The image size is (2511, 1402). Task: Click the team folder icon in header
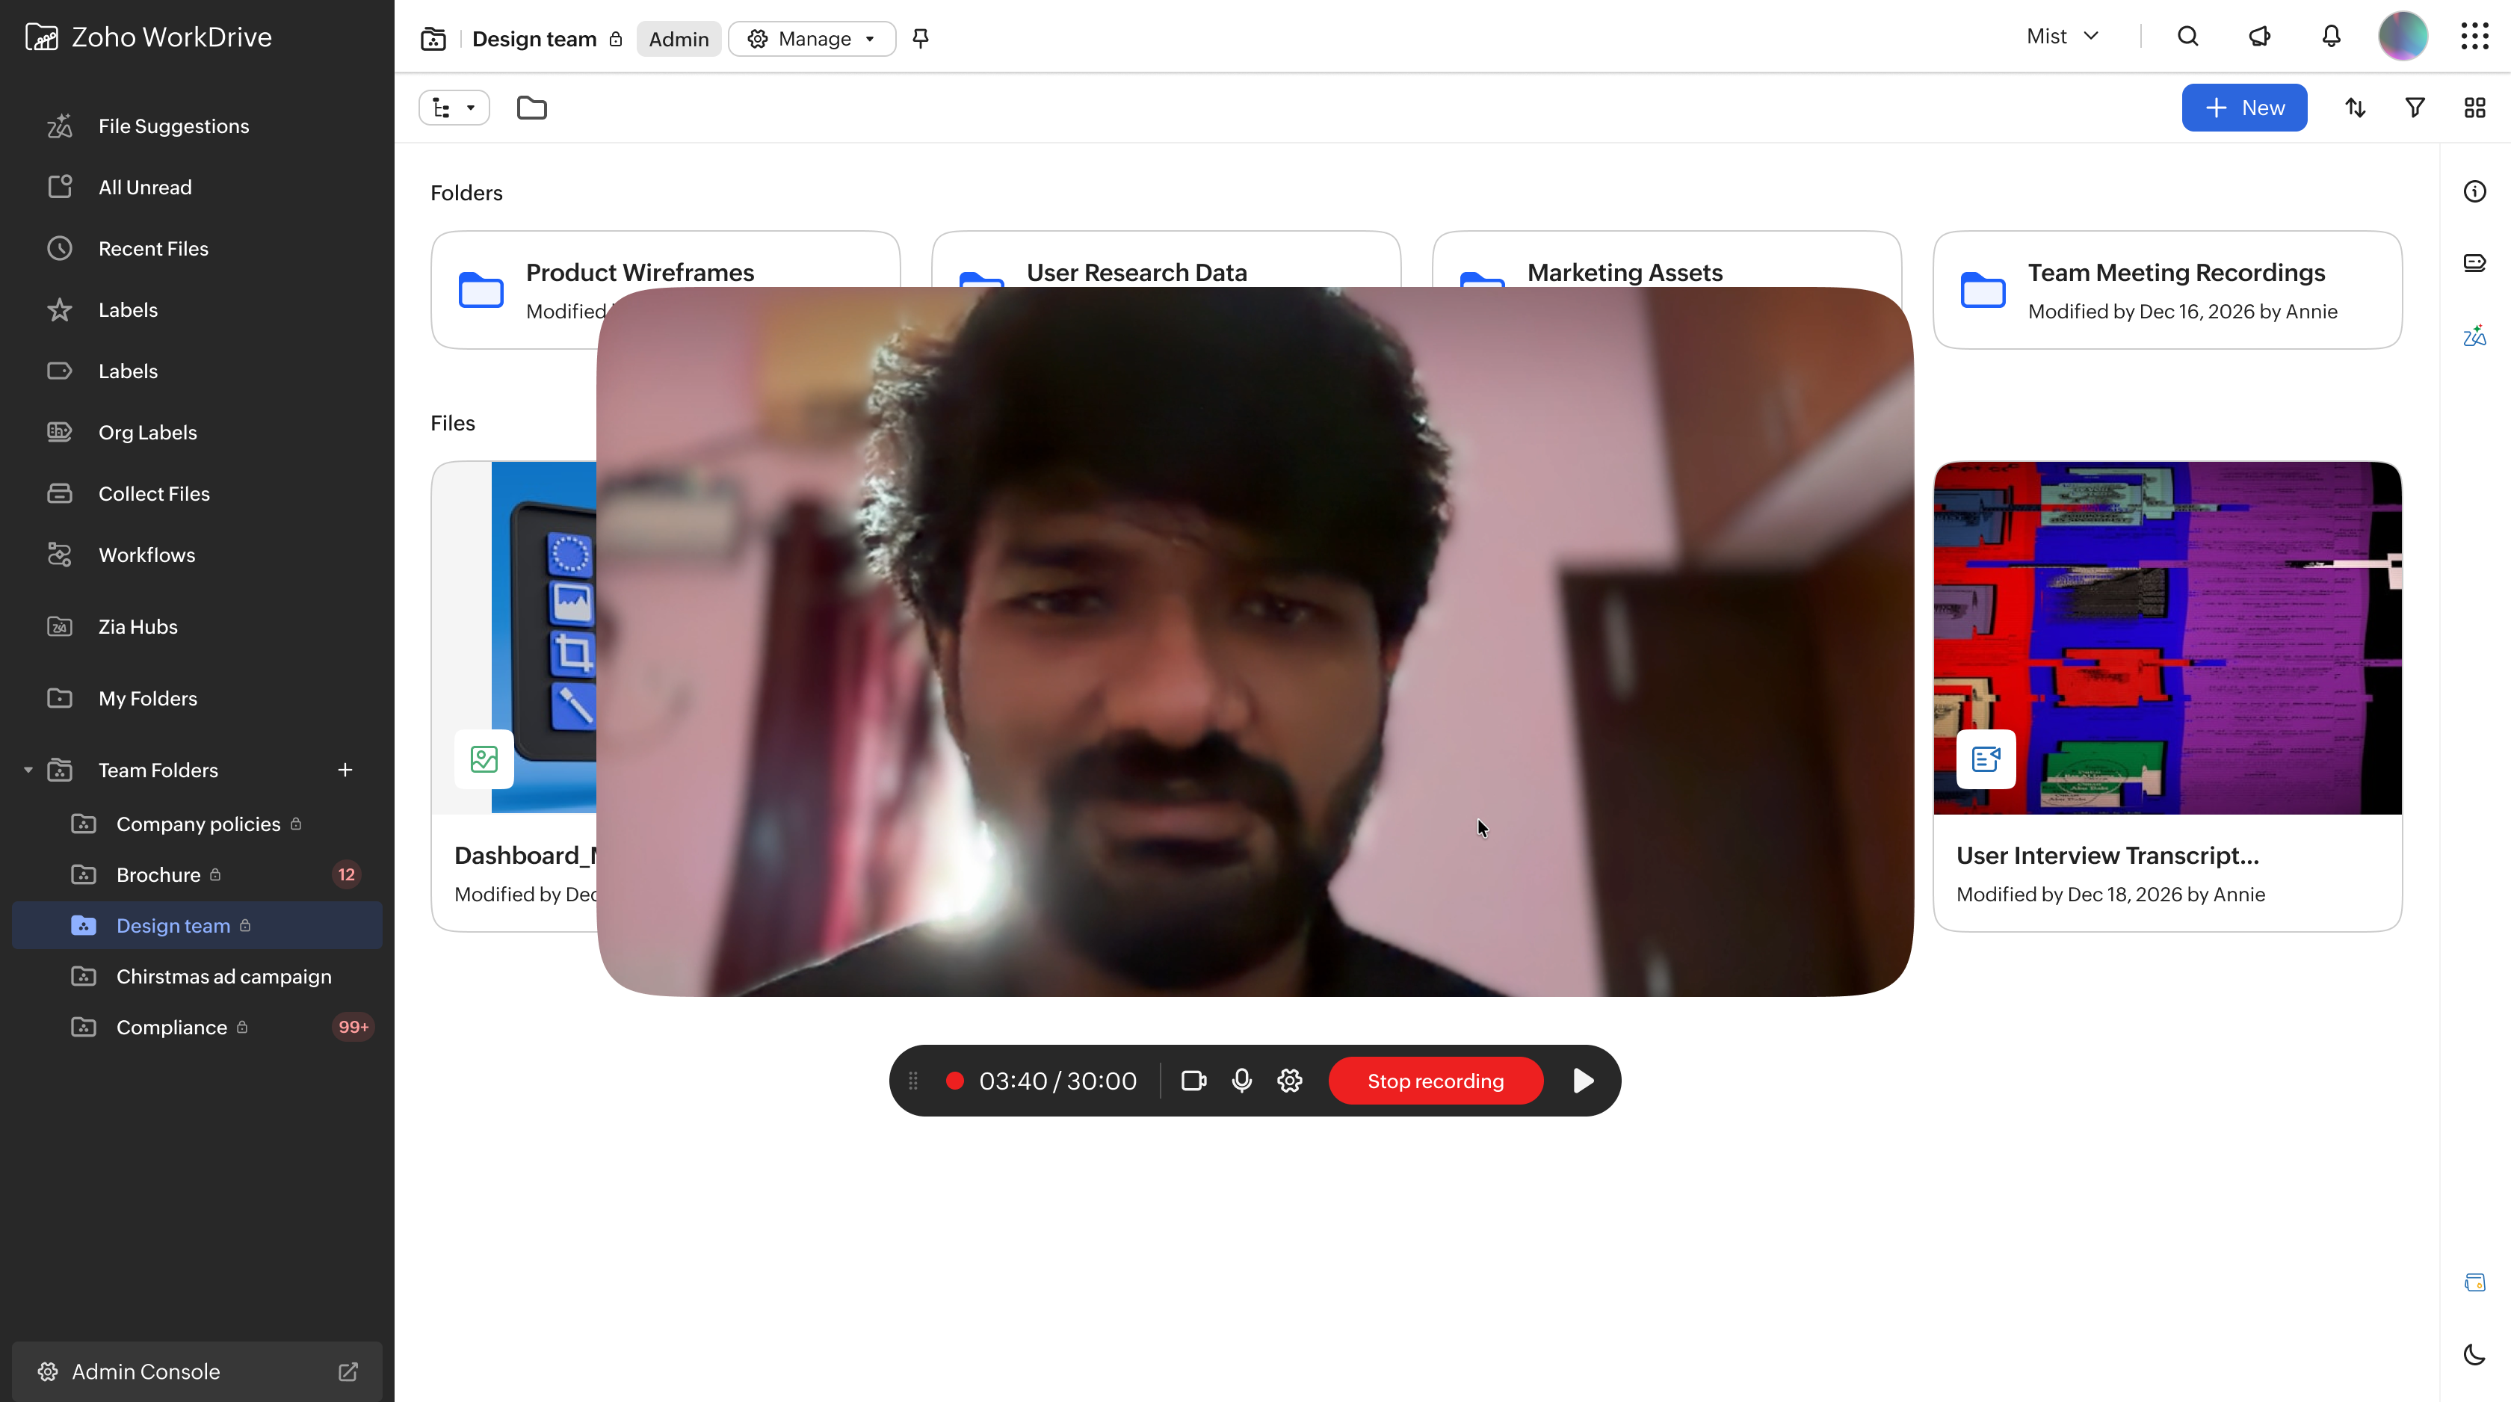[x=433, y=38]
